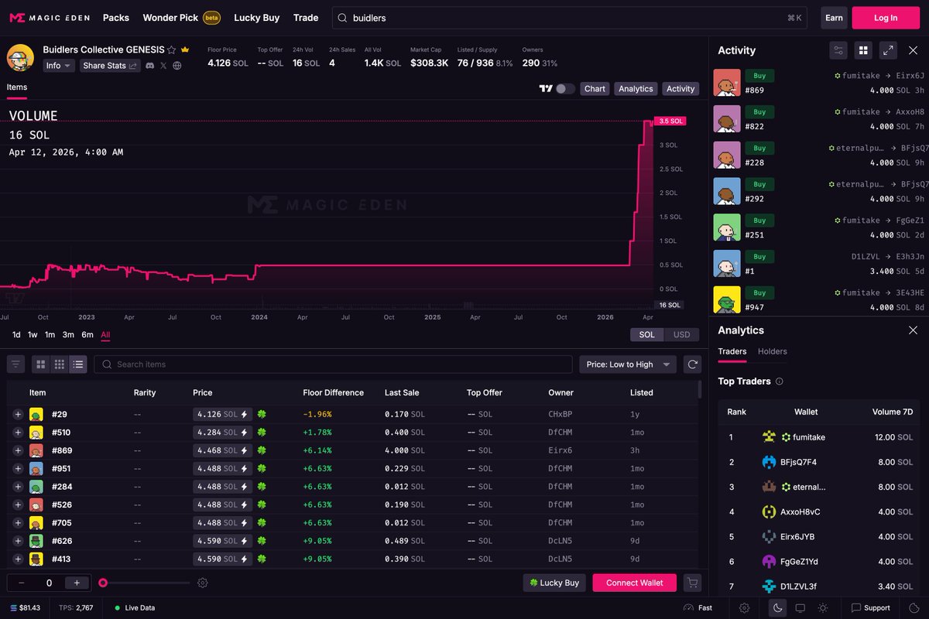Viewport: 929px width, 619px height.
Task: Click the Log In button
Action: point(886,18)
